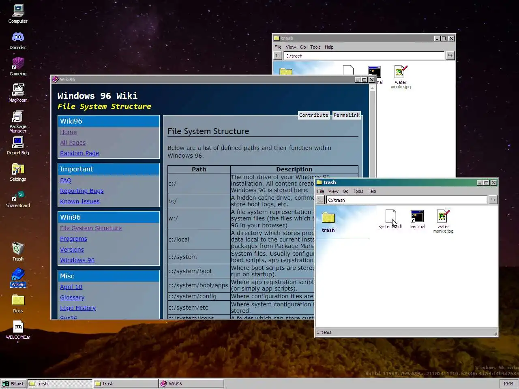Click the taskbar clock showing 19:34
The height and width of the screenshot is (389, 519).
click(x=508, y=384)
